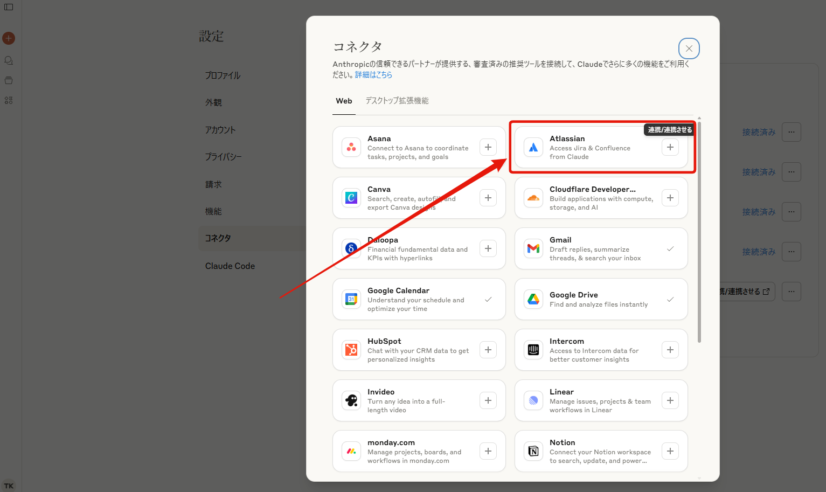Click the Atlassian logo icon
The height and width of the screenshot is (492, 826).
coord(533,147)
